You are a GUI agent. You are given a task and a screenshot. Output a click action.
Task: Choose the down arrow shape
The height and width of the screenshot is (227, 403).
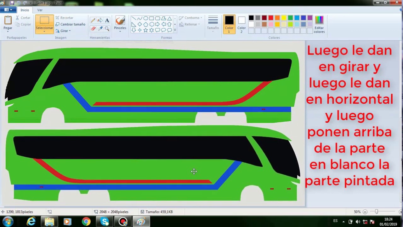pos(134,30)
